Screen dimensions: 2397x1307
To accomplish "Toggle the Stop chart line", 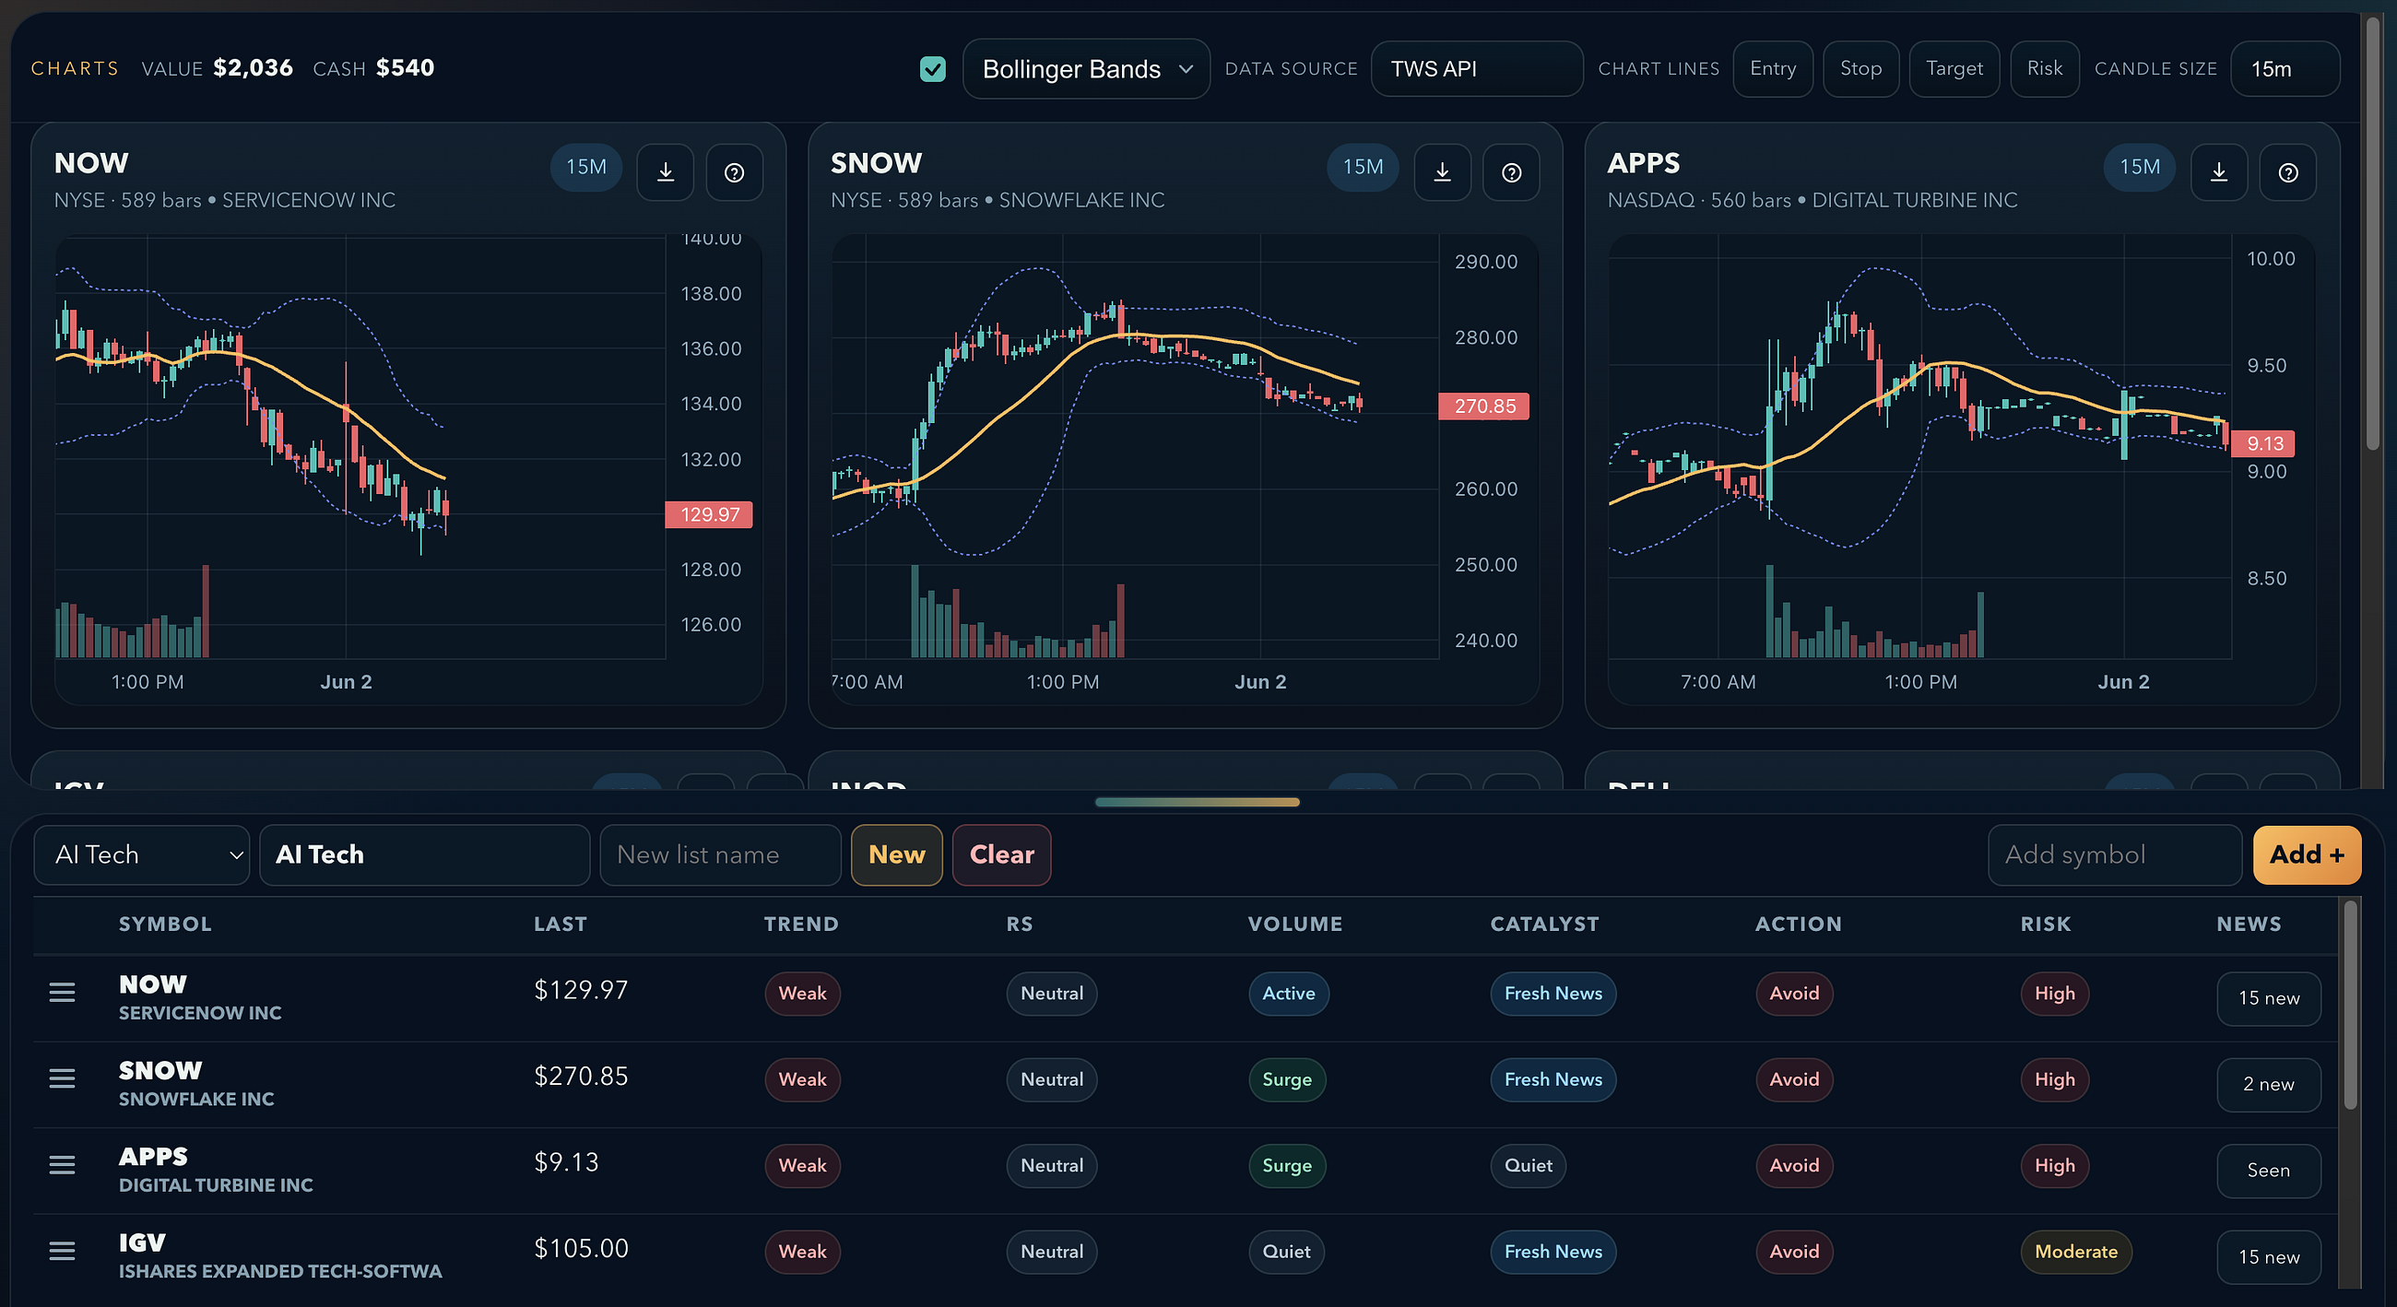I will click(x=1860, y=69).
